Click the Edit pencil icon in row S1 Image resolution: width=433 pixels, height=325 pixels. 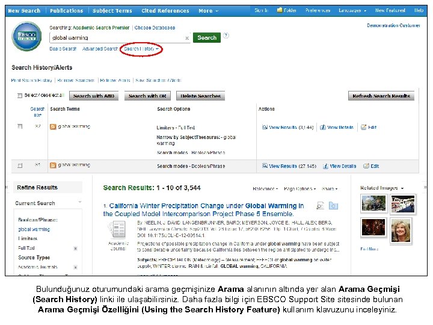point(366,166)
